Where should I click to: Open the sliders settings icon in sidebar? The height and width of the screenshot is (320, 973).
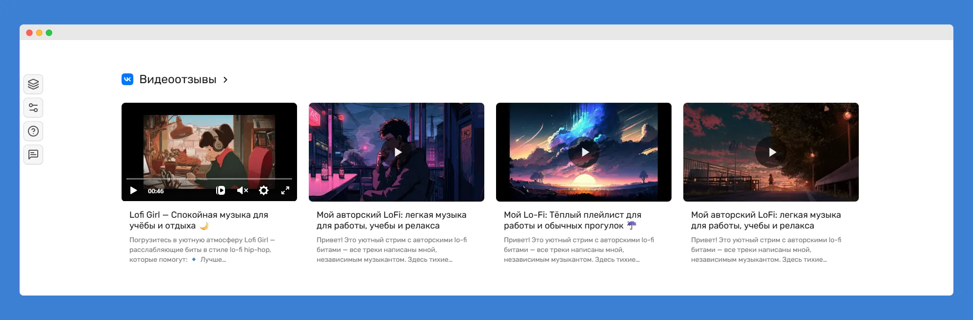33,108
